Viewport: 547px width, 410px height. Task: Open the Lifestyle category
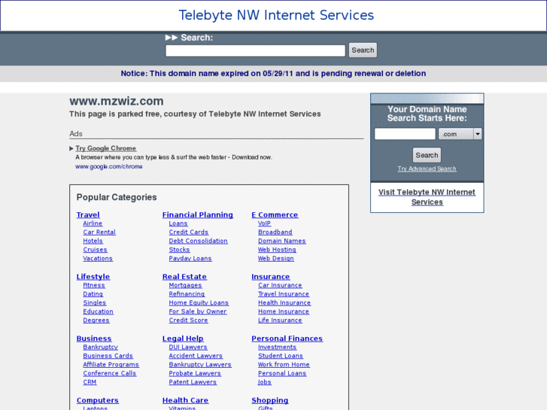point(93,277)
